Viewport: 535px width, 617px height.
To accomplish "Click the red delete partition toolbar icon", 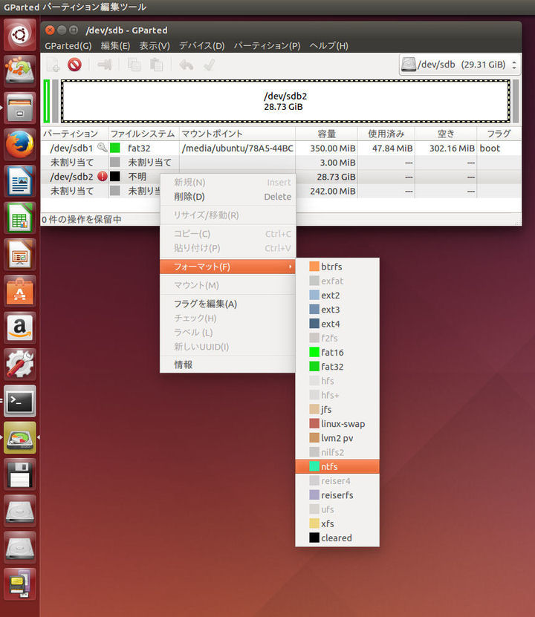I will (x=74, y=65).
